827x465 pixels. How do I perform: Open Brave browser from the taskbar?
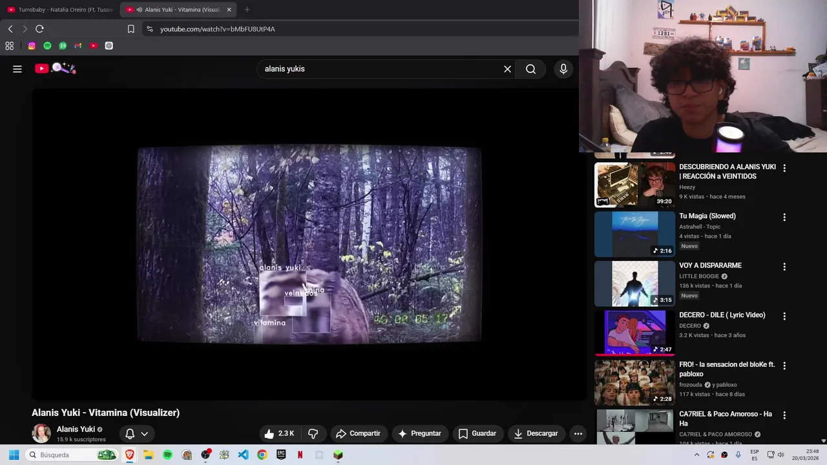click(x=130, y=455)
